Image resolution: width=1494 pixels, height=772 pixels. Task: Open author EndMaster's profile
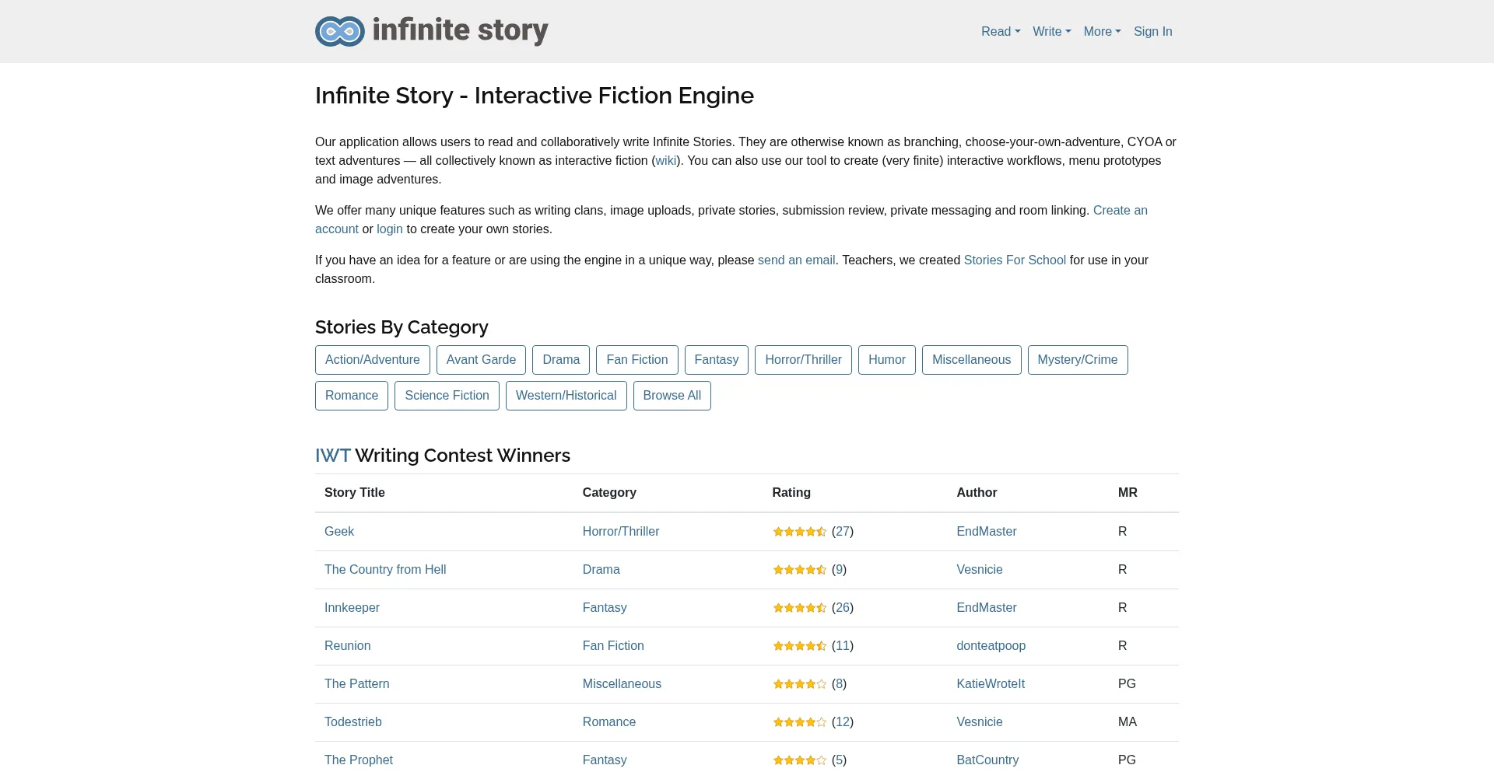986,531
